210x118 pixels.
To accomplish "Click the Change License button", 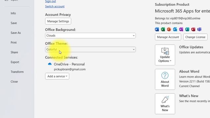I will click(x=195, y=37).
